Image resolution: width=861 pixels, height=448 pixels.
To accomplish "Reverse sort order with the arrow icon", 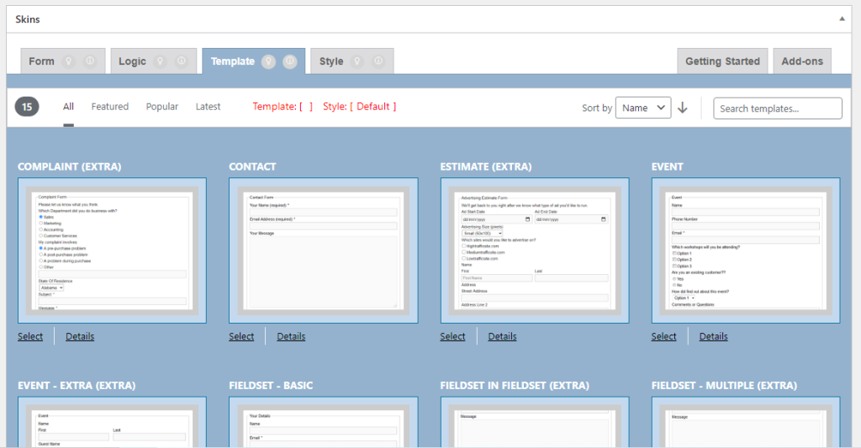I will [683, 108].
